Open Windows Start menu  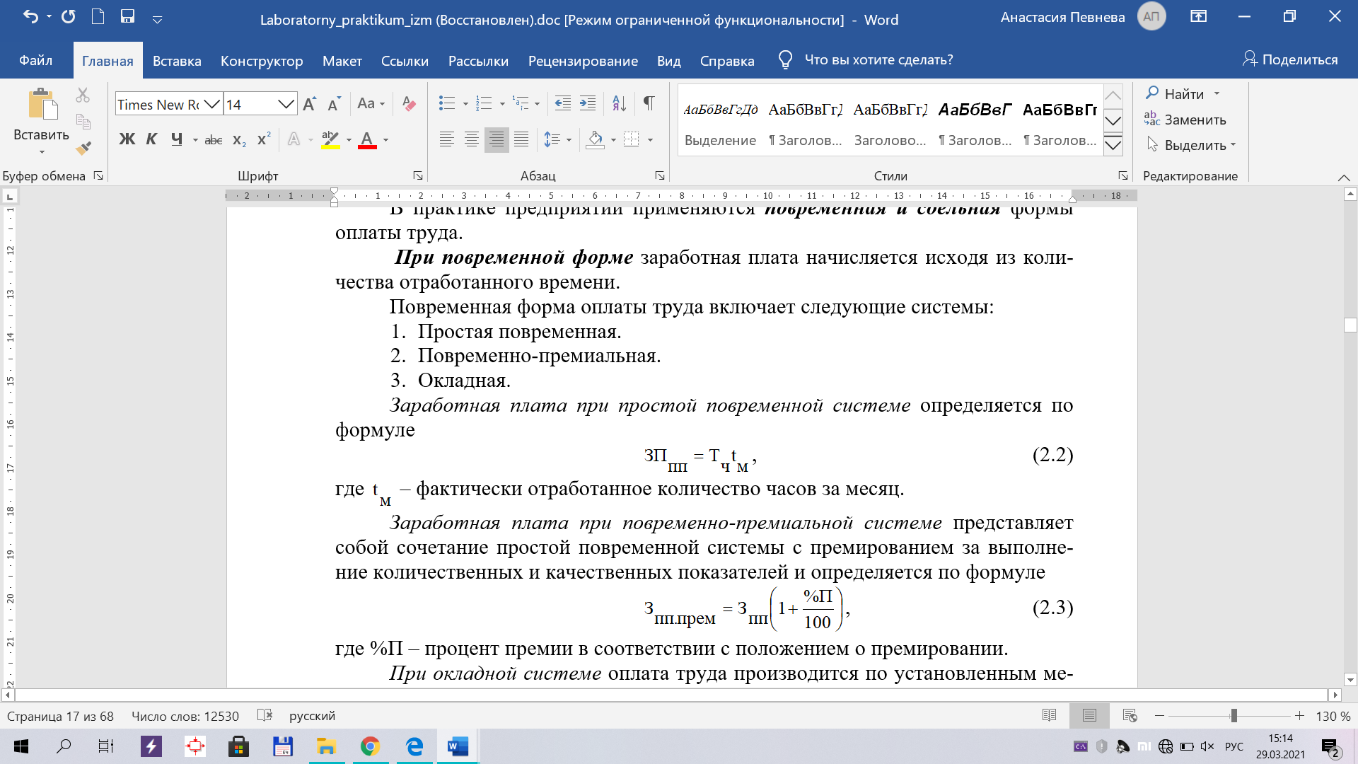coord(21,746)
